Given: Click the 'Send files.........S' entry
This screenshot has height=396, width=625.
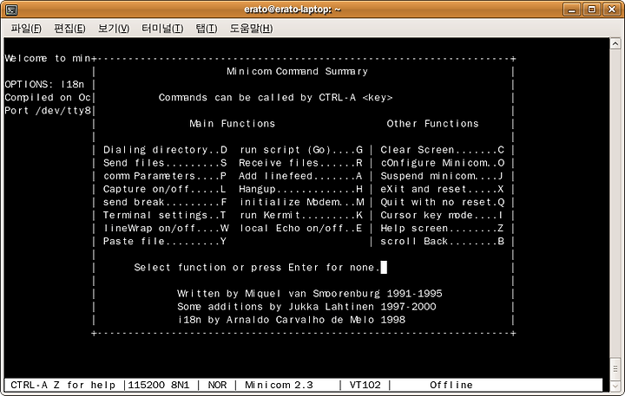Looking at the screenshot, I should pyautogui.click(x=165, y=163).
